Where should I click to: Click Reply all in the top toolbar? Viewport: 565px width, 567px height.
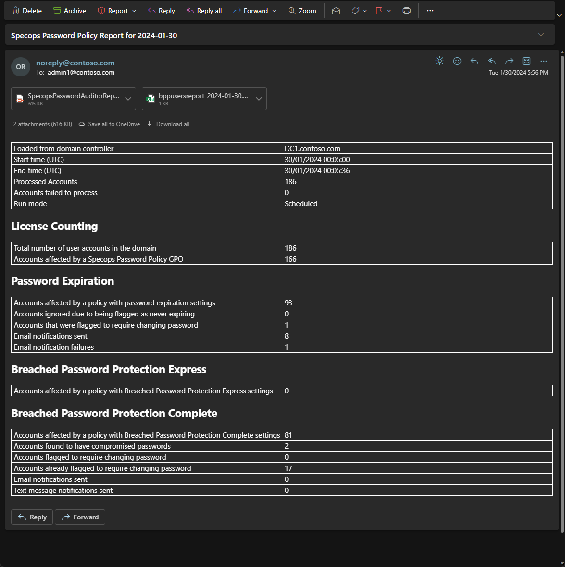point(204,11)
